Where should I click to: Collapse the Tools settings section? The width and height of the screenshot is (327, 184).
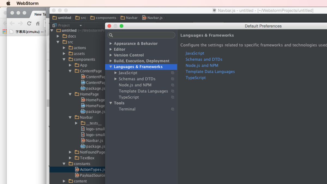pos(111,103)
